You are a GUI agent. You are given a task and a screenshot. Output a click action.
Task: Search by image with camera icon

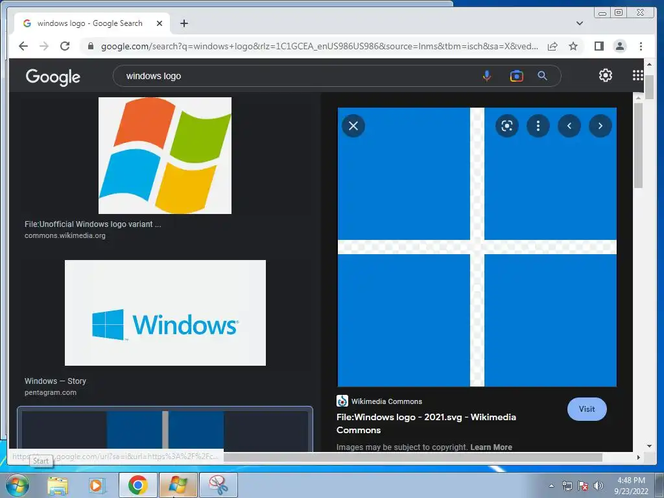pos(516,76)
